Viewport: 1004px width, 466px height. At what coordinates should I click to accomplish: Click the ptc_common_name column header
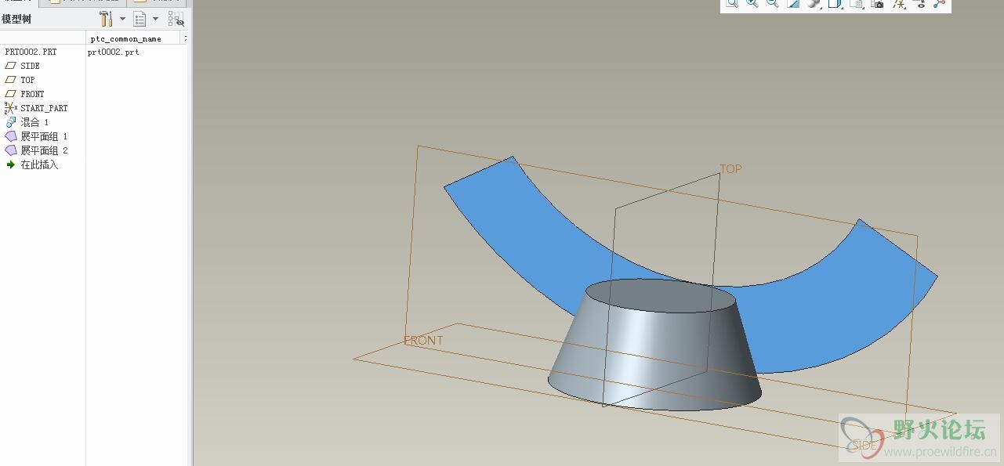click(133, 38)
